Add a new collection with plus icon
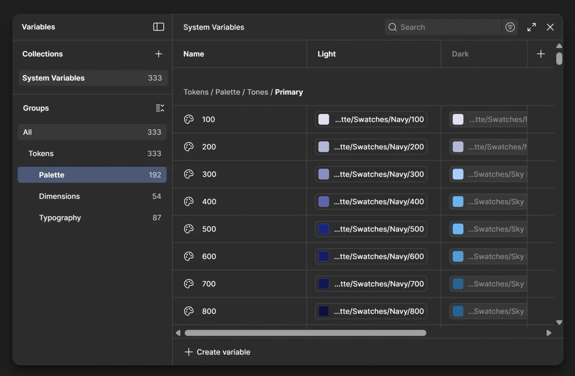 point(158,54)
